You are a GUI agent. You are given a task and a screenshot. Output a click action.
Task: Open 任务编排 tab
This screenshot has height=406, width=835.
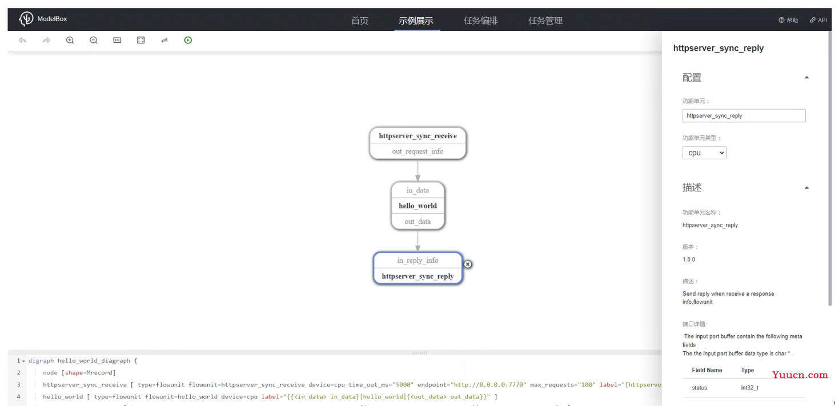click(x=481, y=21)
